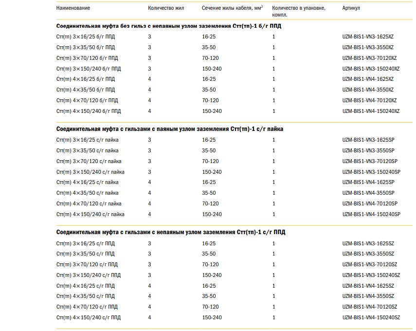
Task: Click name 'Стт(тп) 3×150/240 с/г ППД'
Action: click(89, 275)
